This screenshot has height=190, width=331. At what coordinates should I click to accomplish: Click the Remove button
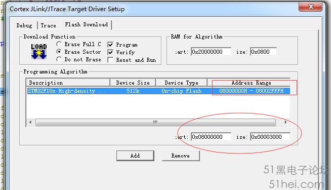(181, 156)
